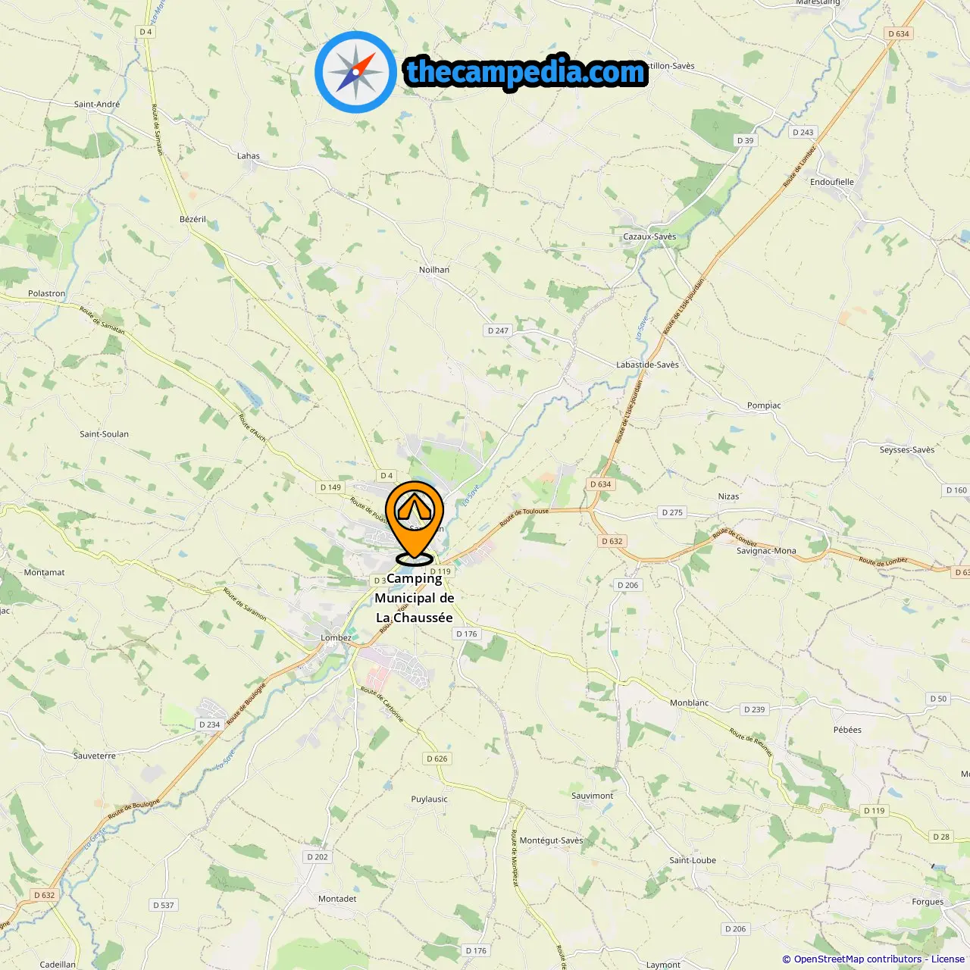Click the Camping Municipal de La Chaussée label
970x970 pixels.
point(415,598)
